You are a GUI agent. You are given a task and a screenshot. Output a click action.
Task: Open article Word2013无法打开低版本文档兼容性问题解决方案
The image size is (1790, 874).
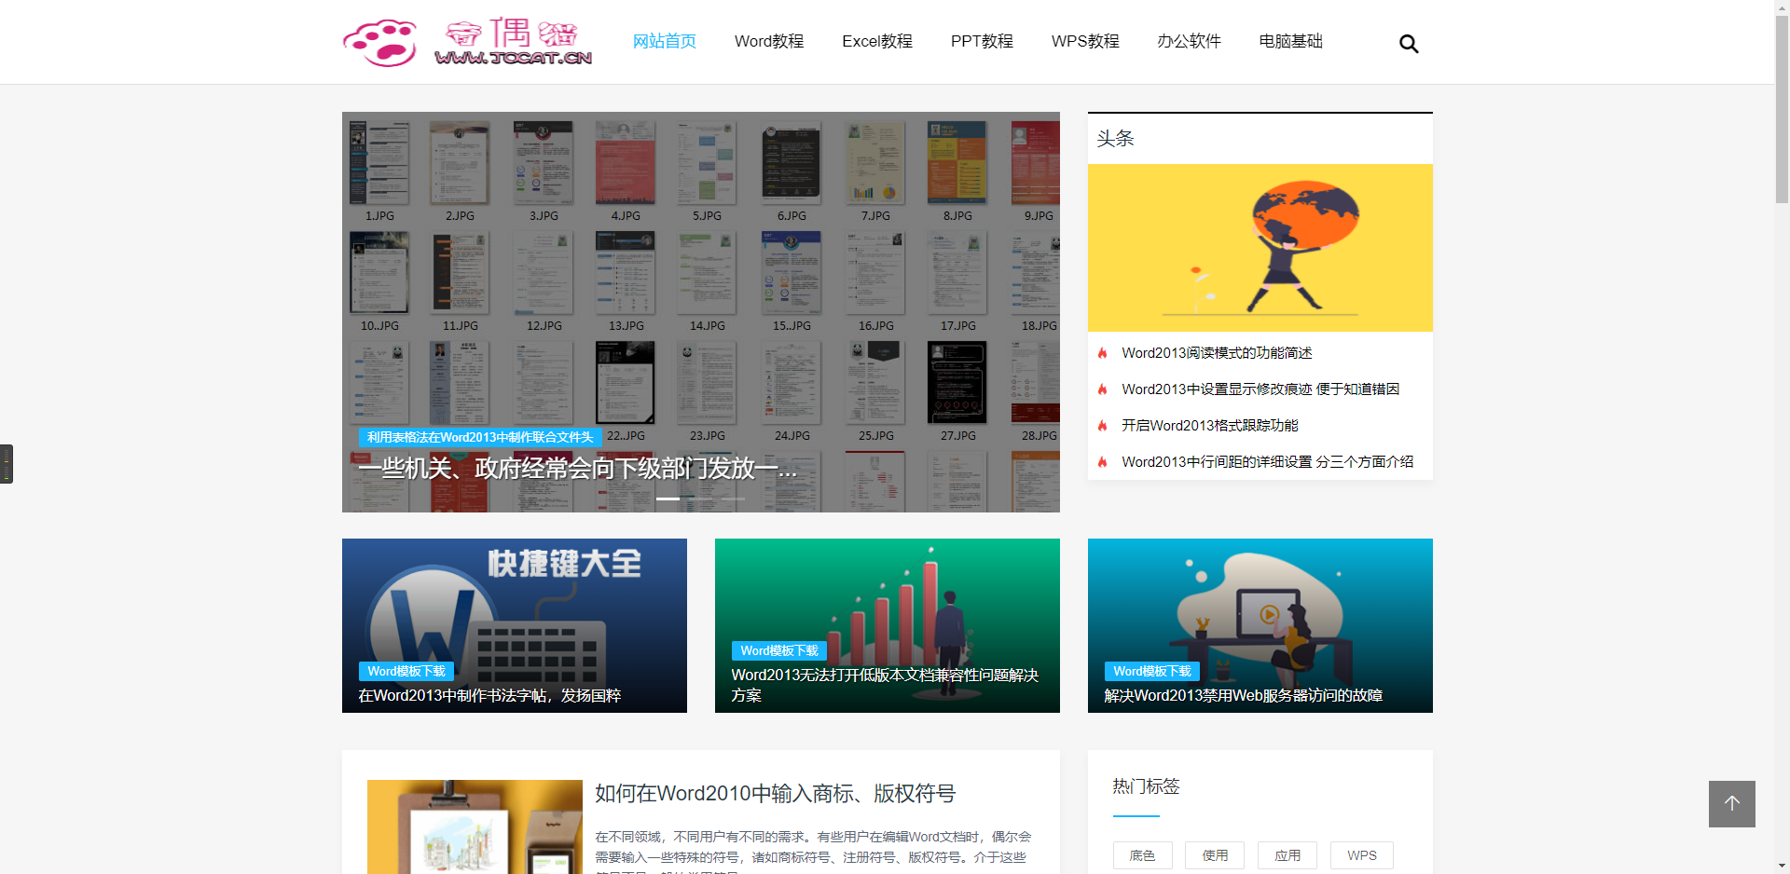tap(885, 686)
